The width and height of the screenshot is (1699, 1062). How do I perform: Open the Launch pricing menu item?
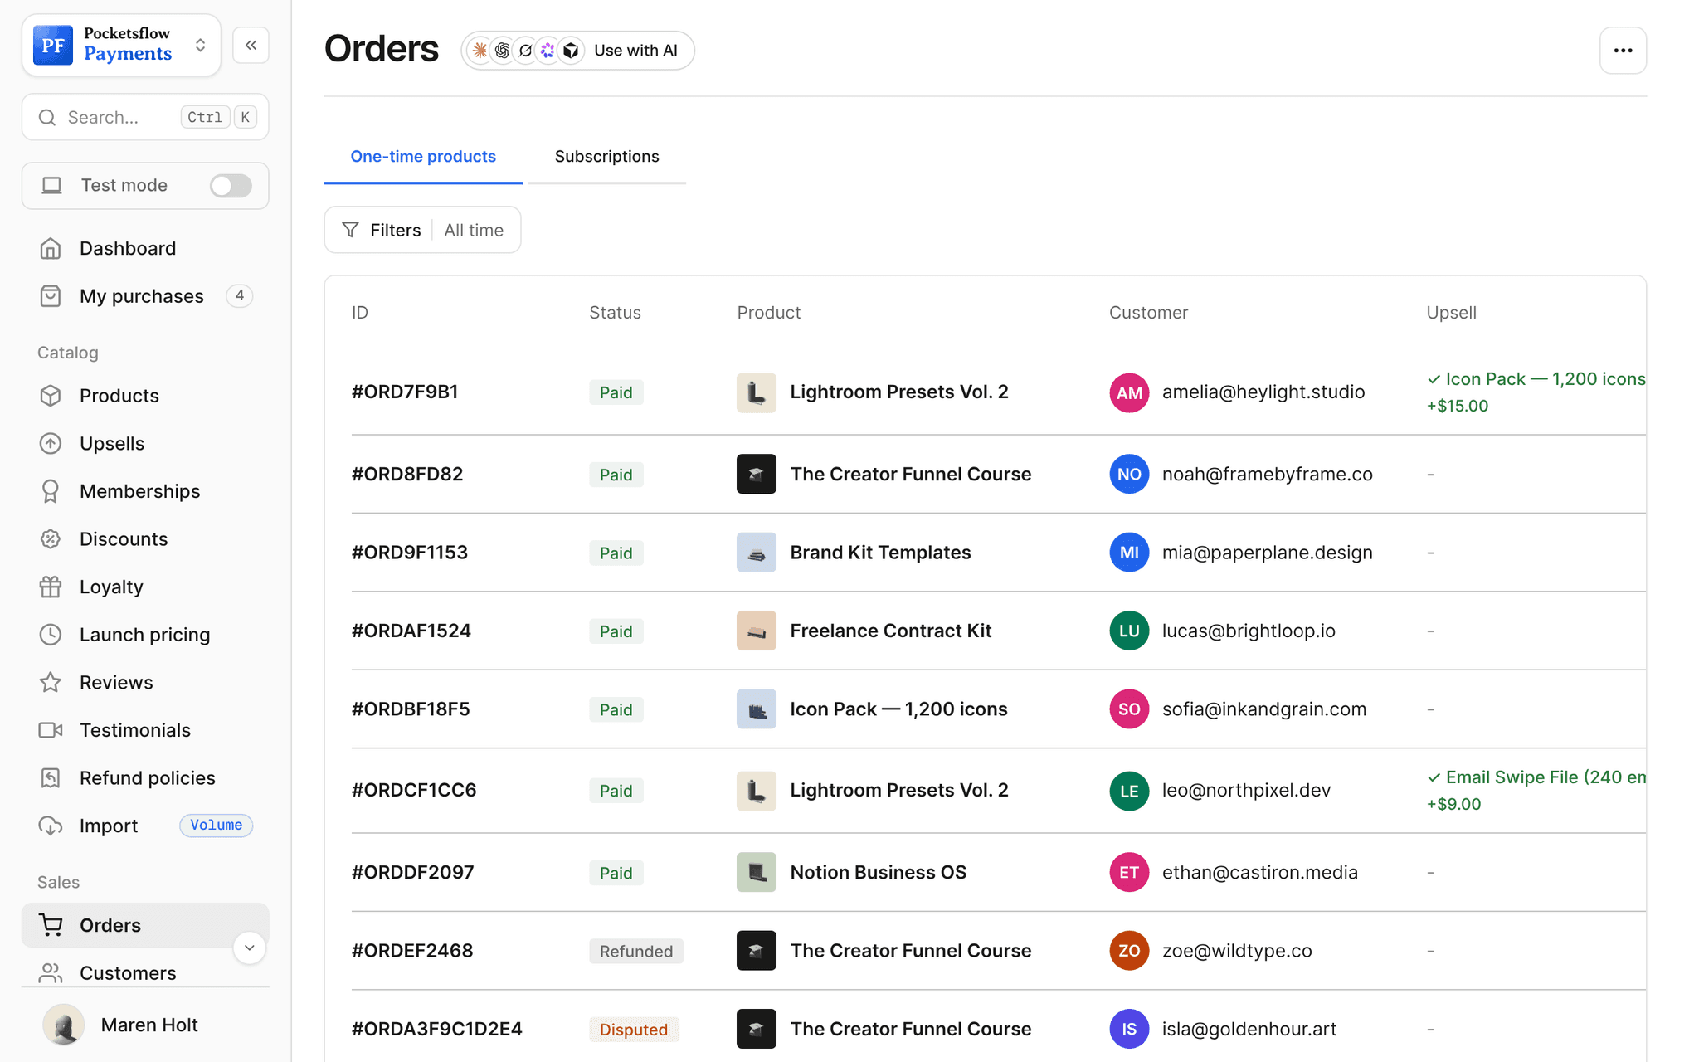coord(145,635)
